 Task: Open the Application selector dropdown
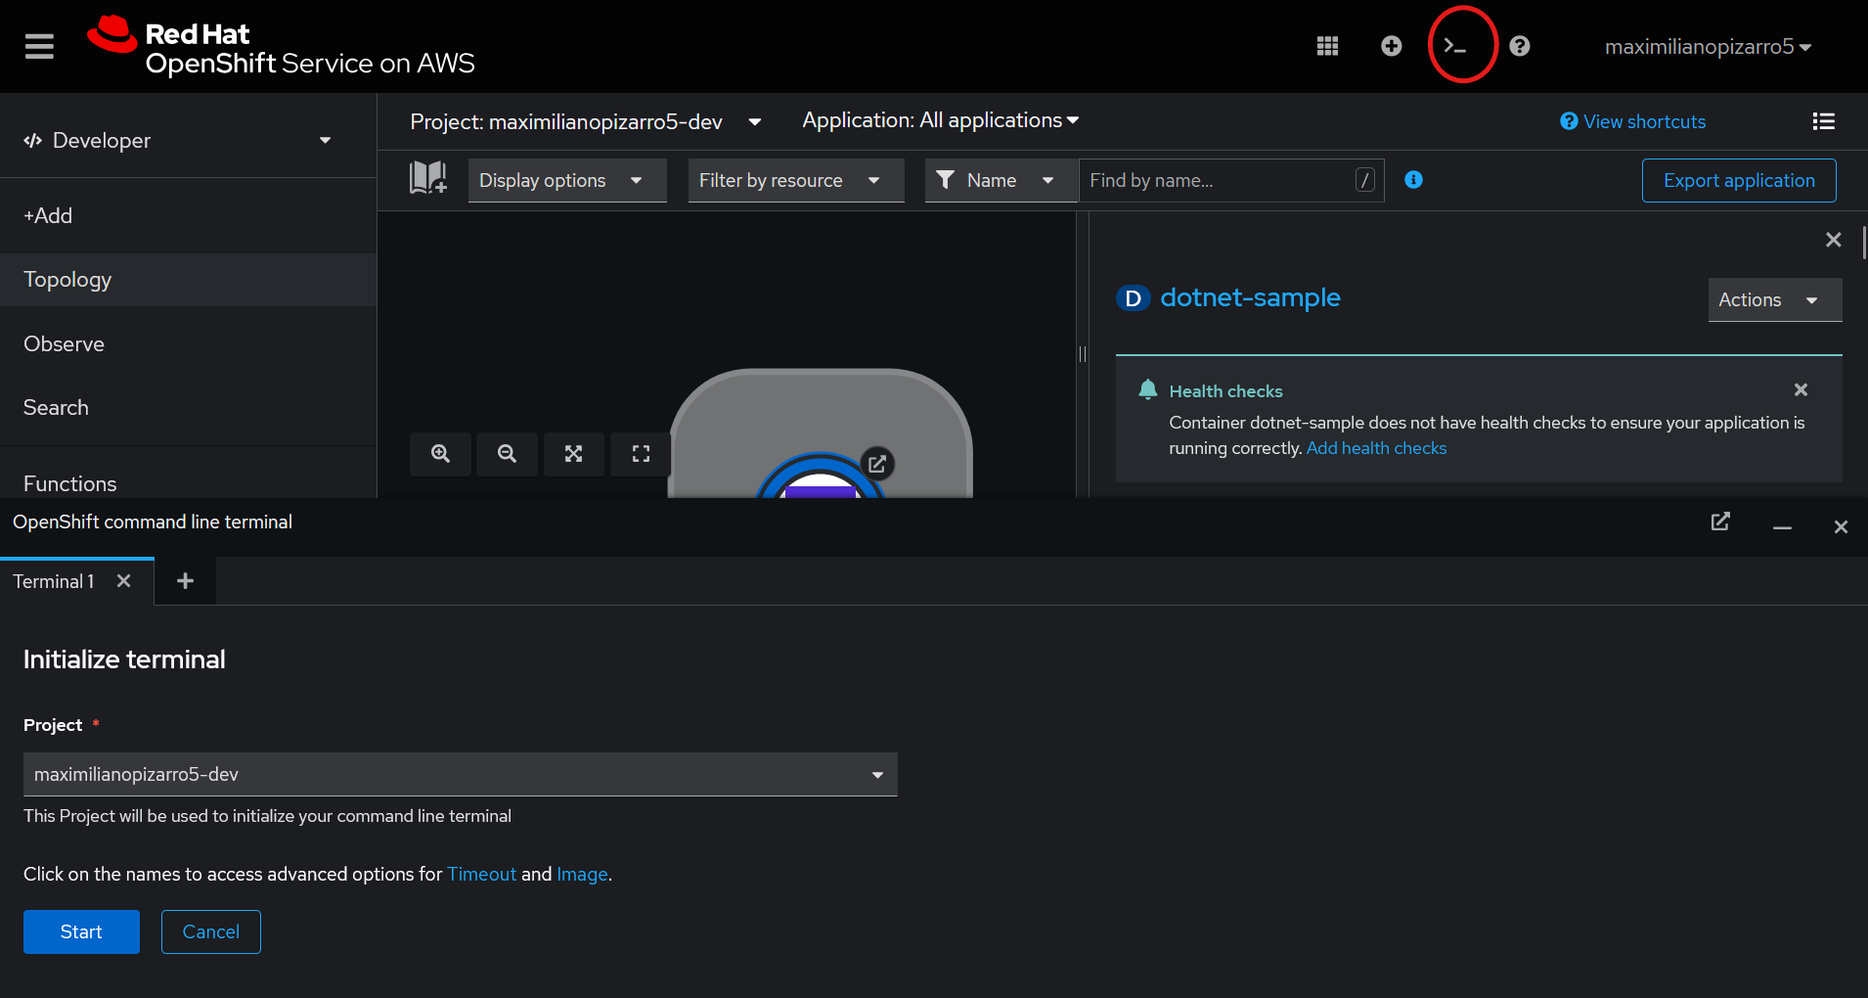coord(941,120)
